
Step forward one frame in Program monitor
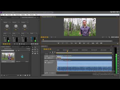pyautogui.click(x=84, y=43)
